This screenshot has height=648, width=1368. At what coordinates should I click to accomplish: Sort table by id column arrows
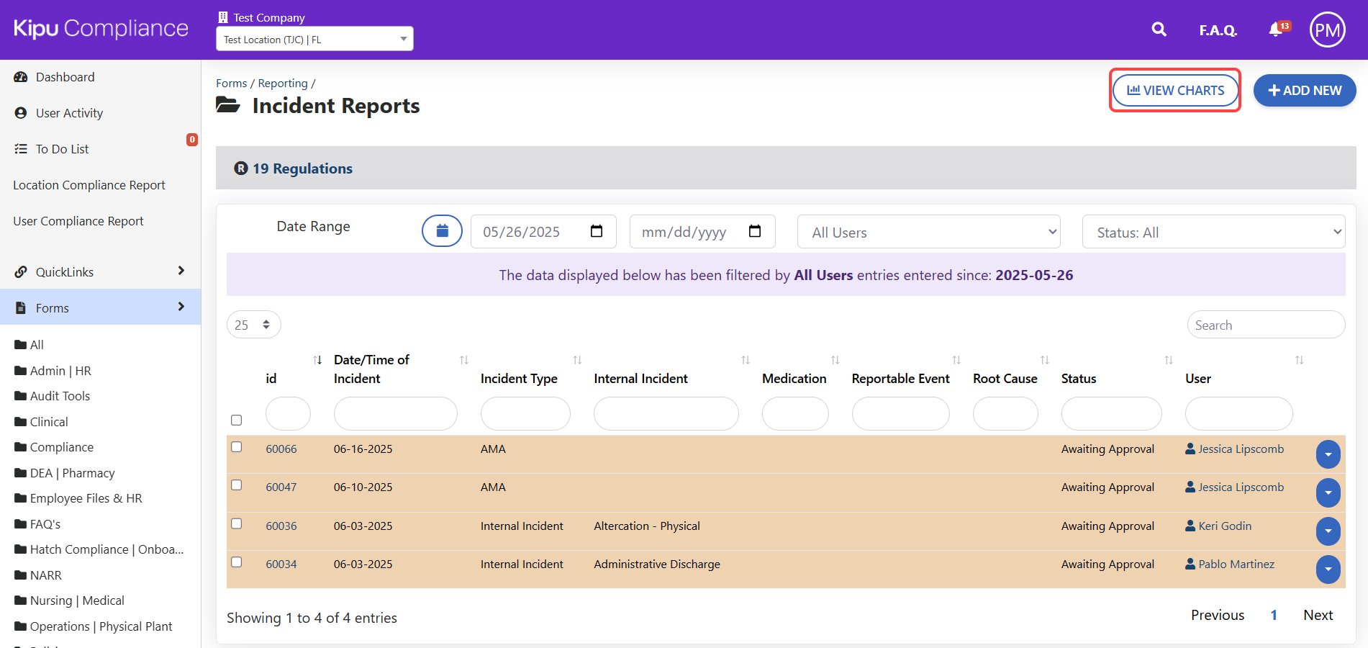pos(317,360)
